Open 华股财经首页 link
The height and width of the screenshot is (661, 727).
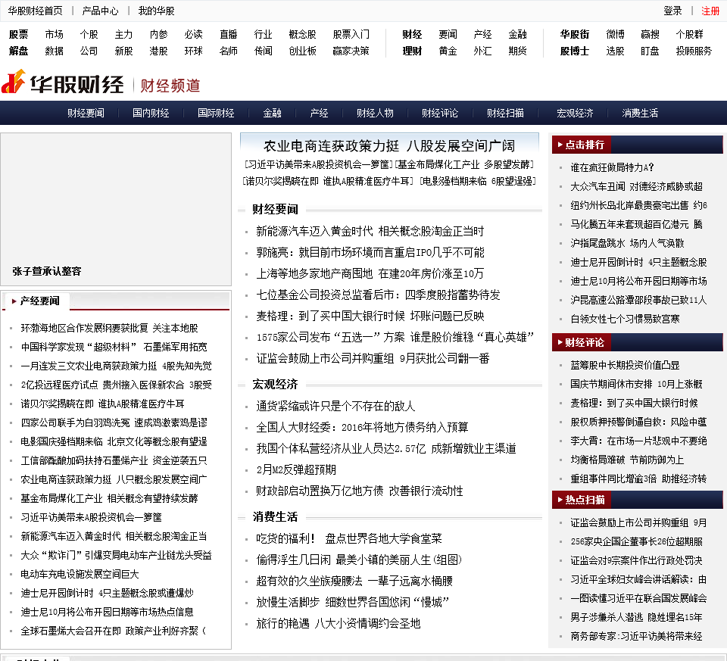pos(36,11)
